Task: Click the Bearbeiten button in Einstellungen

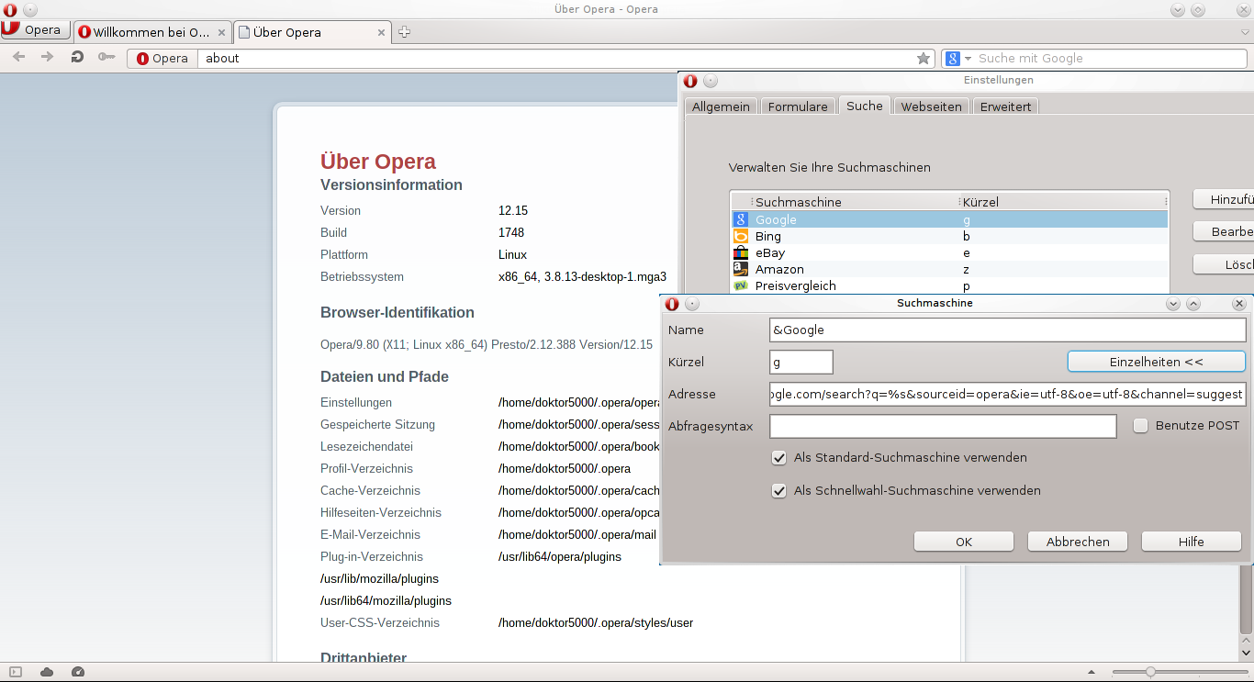Action: pos(1224,231)
